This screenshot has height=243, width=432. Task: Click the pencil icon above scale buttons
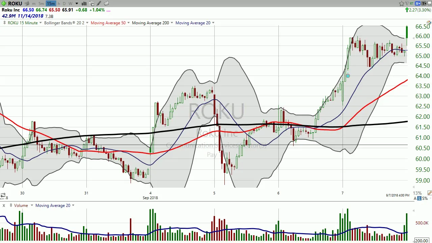pyautogui.click(x=429, y=193)
